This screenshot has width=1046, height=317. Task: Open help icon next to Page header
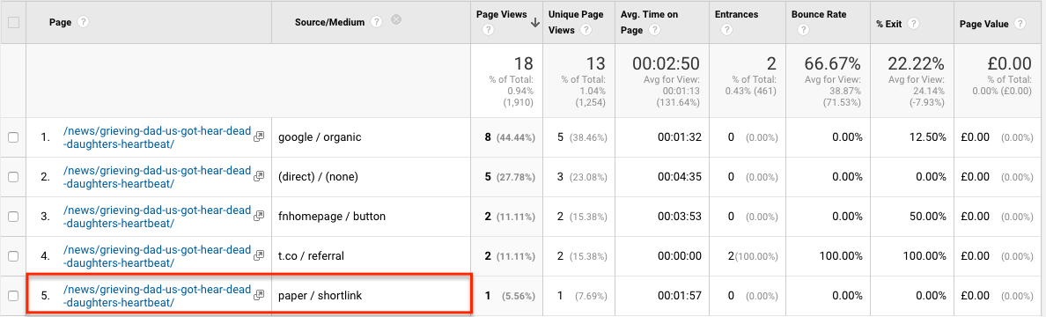click(x=84, y=22)
